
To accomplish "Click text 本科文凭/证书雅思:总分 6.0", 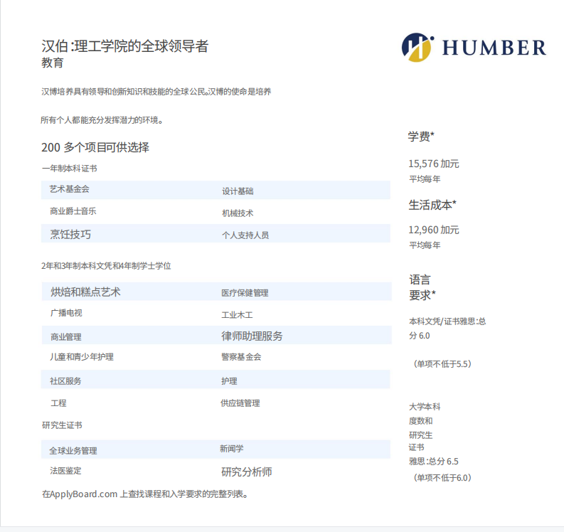I will point(447,328).
